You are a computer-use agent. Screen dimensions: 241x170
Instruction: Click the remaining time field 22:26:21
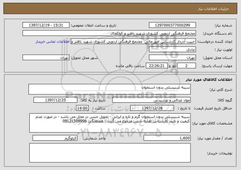click(x=156, y=66)
